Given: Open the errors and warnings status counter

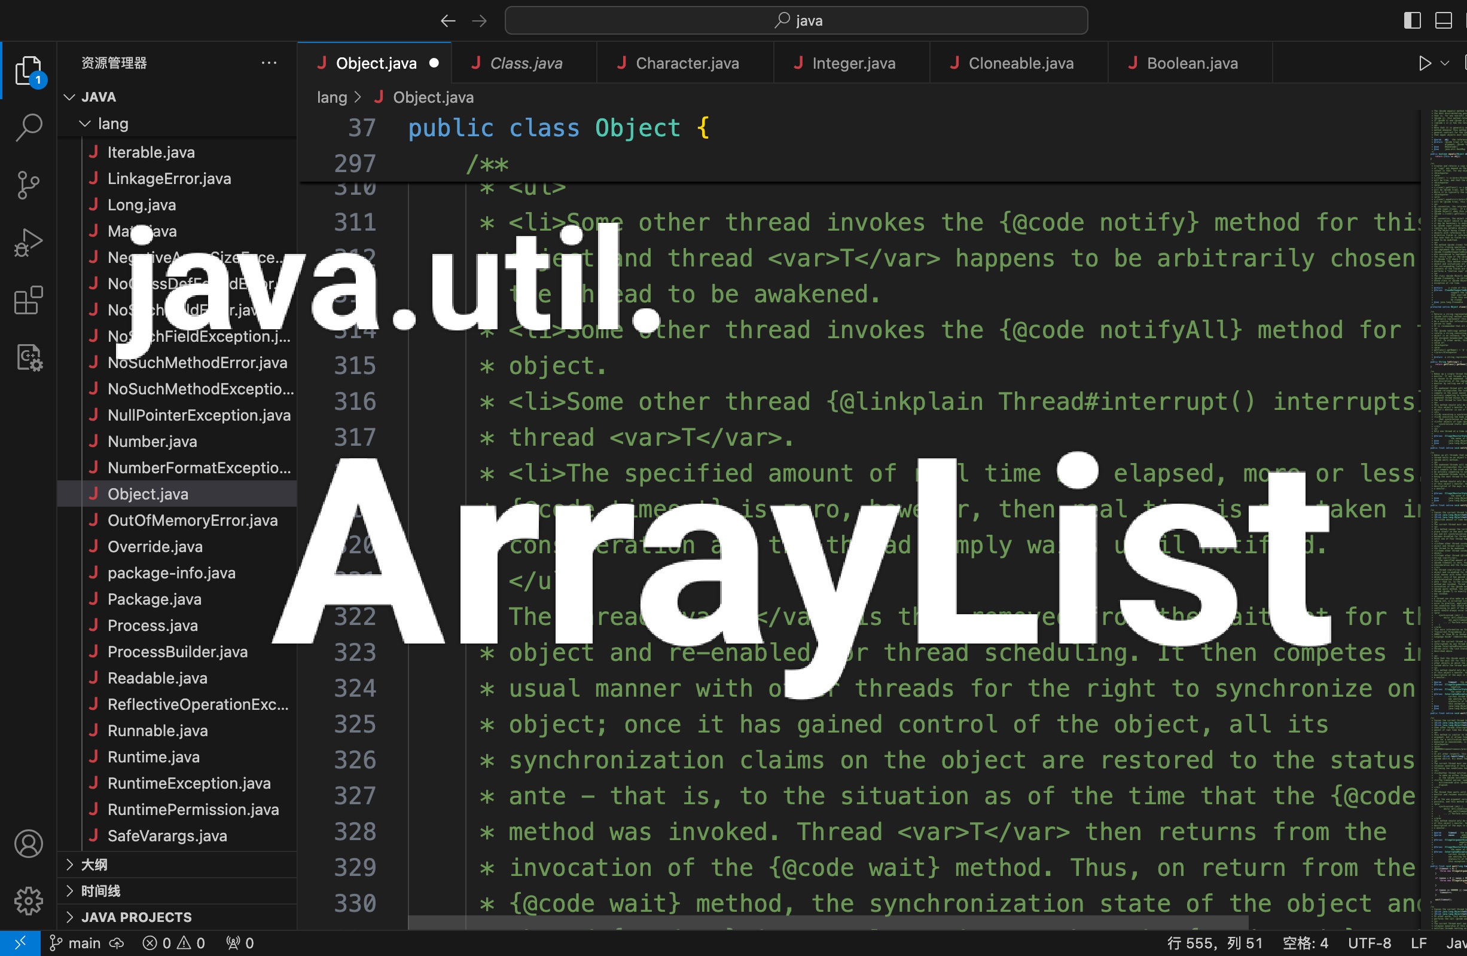Looking at the screenshot, I should click(x=174, y=942).
